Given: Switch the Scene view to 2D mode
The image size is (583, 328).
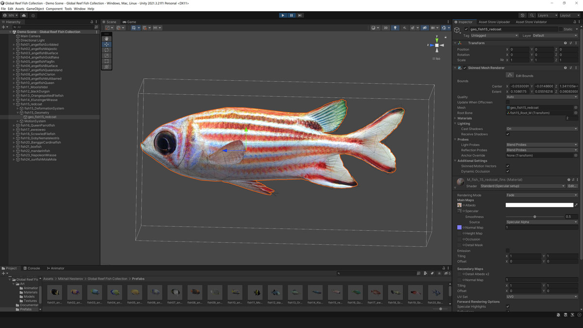Looking at the screenshot, I should tap(386, 27).
